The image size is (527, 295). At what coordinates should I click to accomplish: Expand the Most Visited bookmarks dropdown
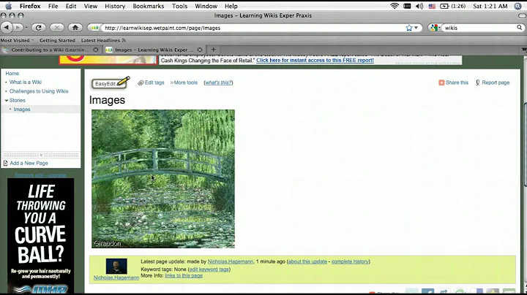[x=17, y=40]
